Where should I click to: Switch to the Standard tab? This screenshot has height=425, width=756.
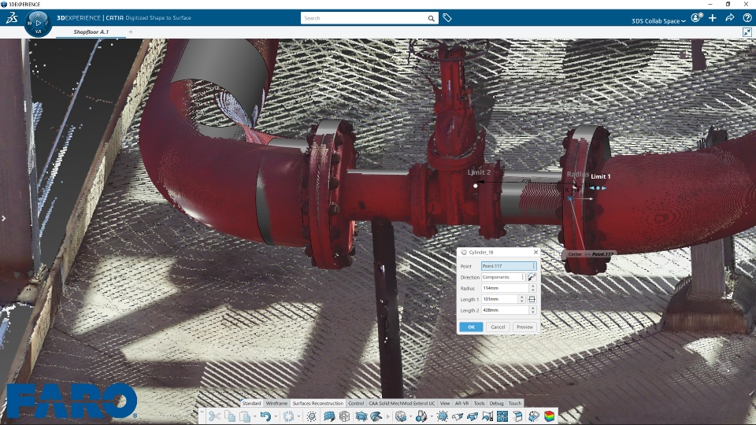pyautogui.click(x=251, y=403)
